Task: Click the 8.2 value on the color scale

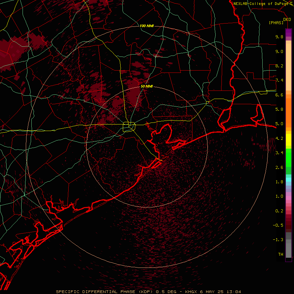Action: (279, 66)
